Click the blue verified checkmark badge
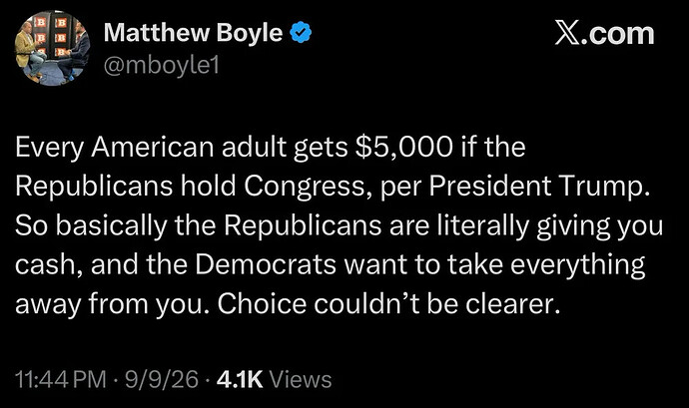 tap(301, 33)
